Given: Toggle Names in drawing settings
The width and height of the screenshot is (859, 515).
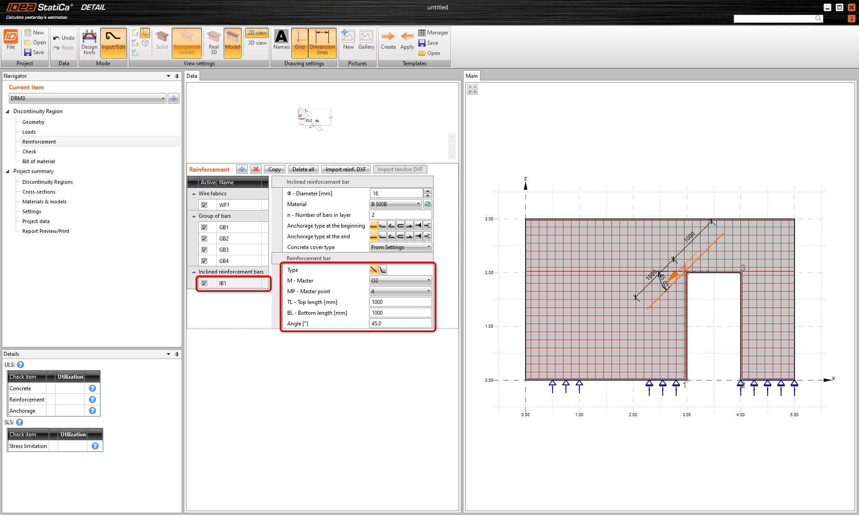Looking at the screenshot, I should point(281,42).
